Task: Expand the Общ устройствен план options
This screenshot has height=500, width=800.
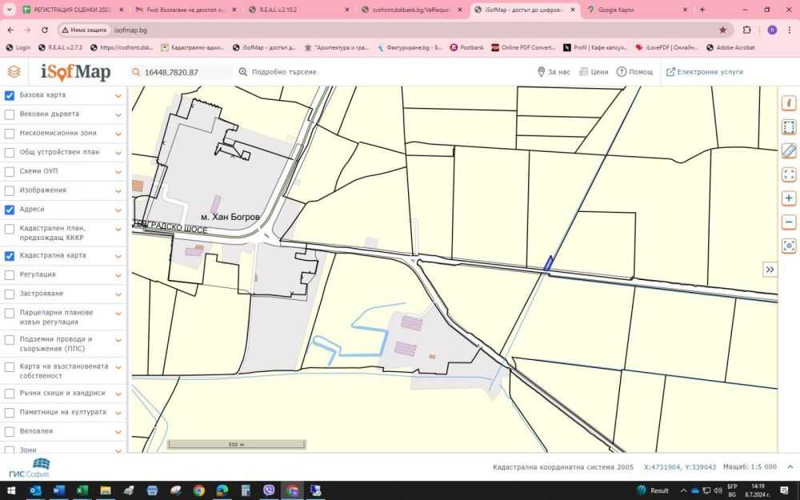Action: (x=118, y=153)
